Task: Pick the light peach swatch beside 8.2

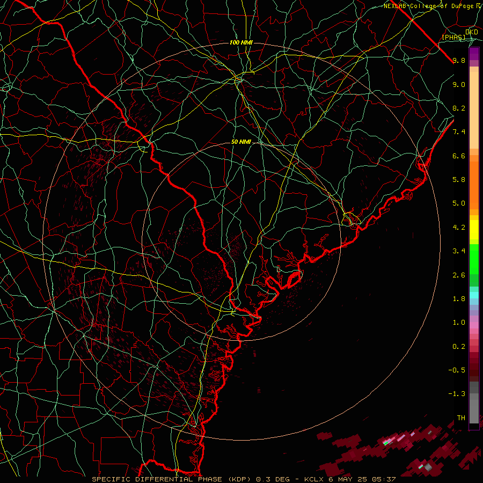Action: pyautogui.click(x=474, y=110)
